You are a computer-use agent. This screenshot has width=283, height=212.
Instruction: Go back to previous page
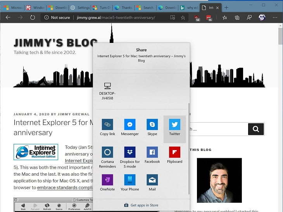(8, 17)
